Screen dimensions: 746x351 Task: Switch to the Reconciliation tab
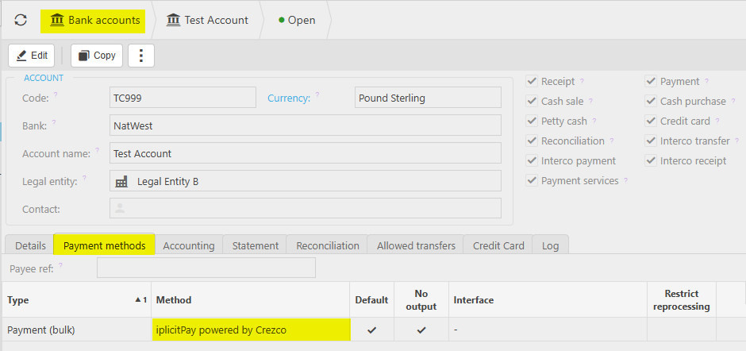[x=327, y=245]
